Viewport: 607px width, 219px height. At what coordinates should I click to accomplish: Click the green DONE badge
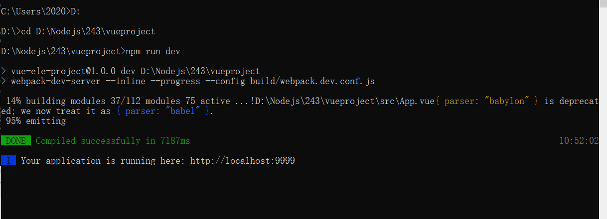point(15,141)
